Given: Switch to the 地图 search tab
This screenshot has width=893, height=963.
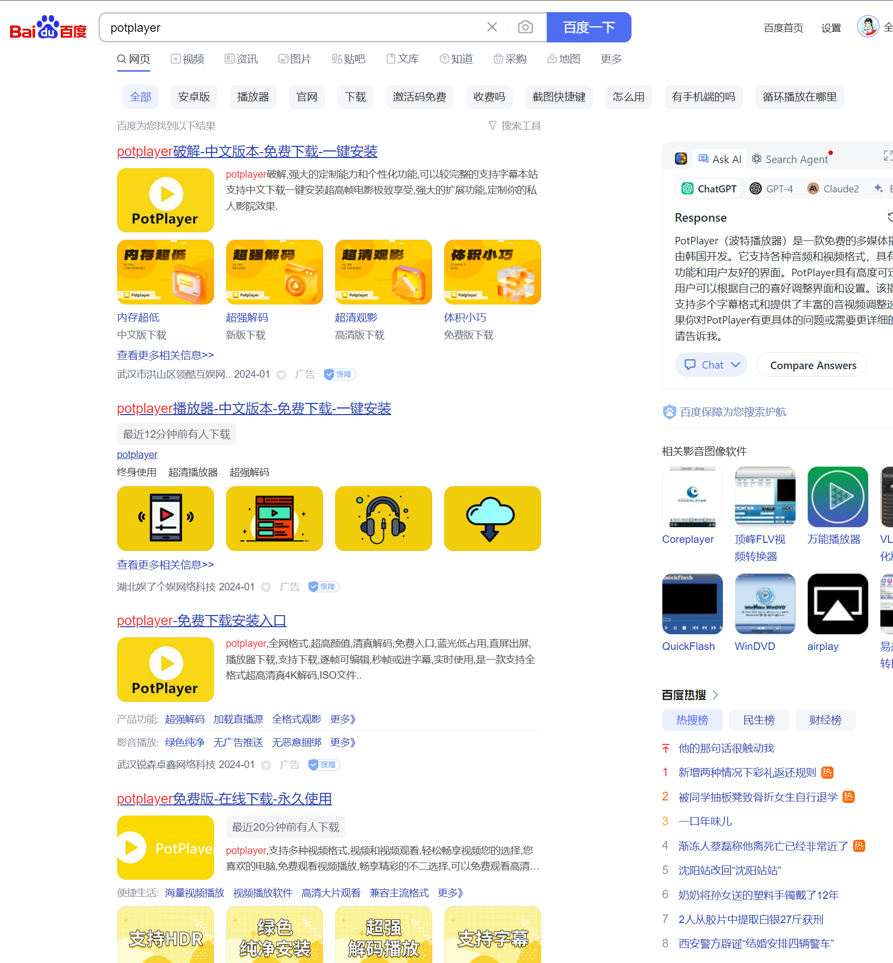Looking at the screenshot, I should (564, 59).
